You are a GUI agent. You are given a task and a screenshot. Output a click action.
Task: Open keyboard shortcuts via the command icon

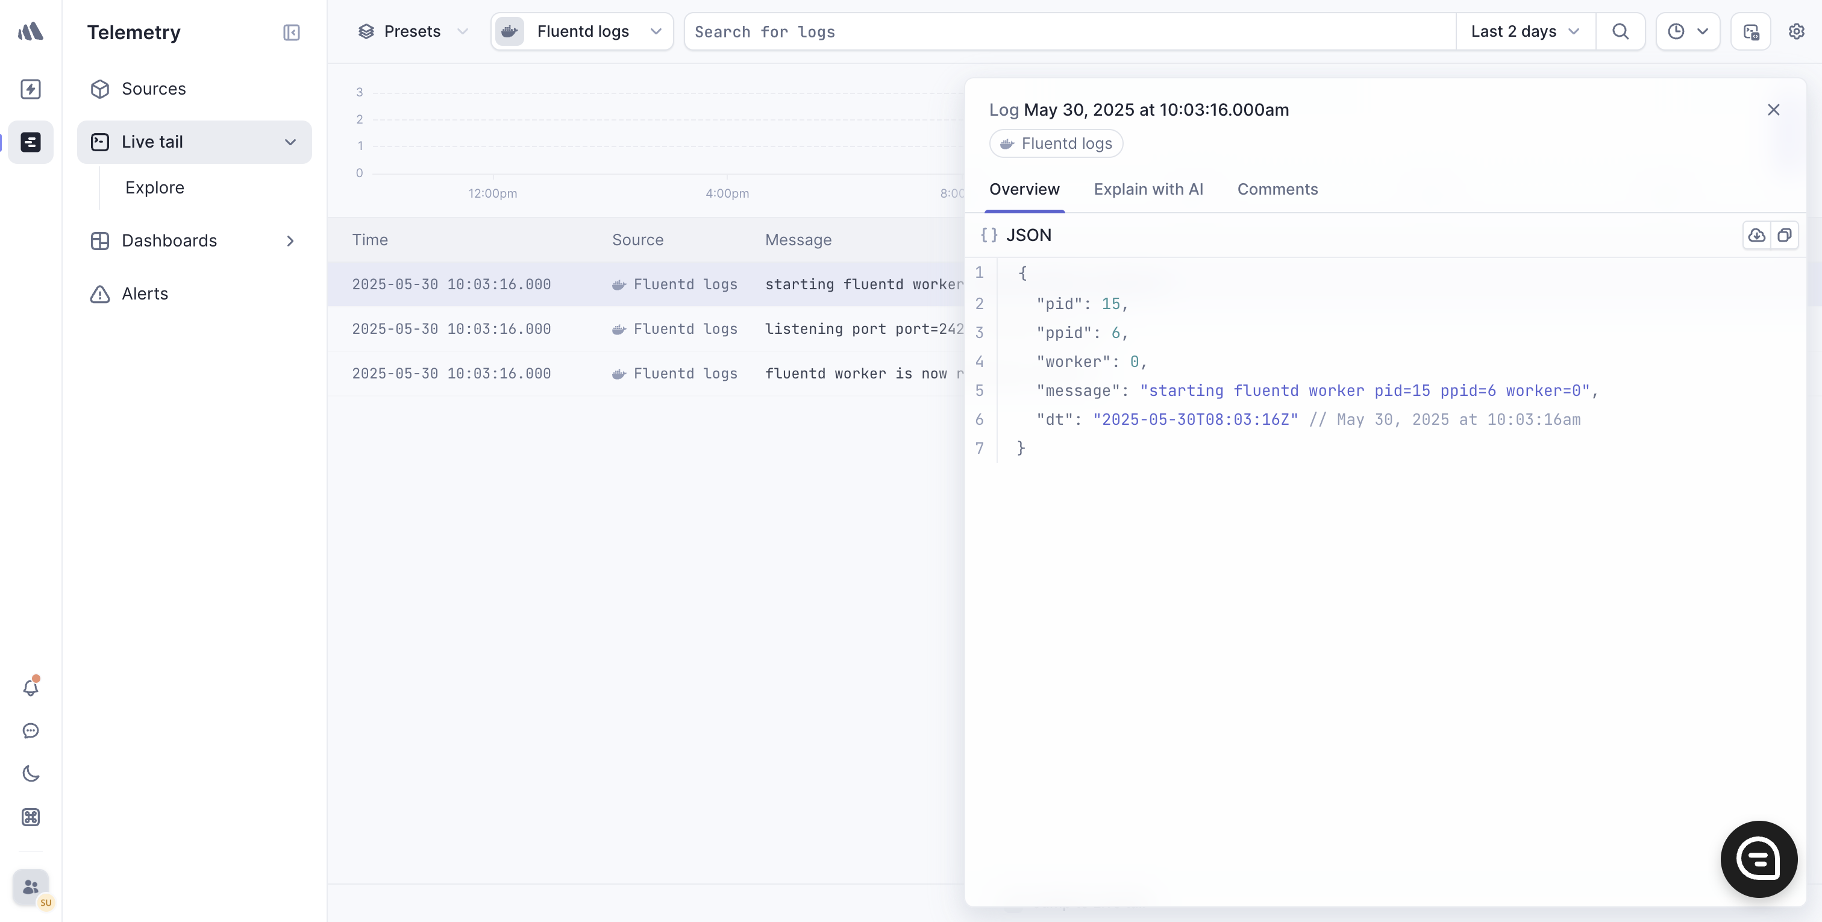point(30,817)
